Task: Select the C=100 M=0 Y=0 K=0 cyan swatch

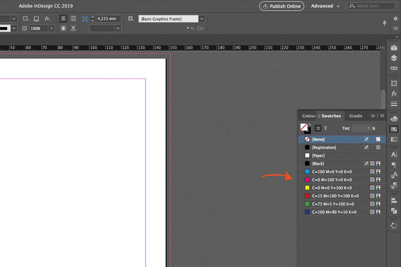Action: 342,172
